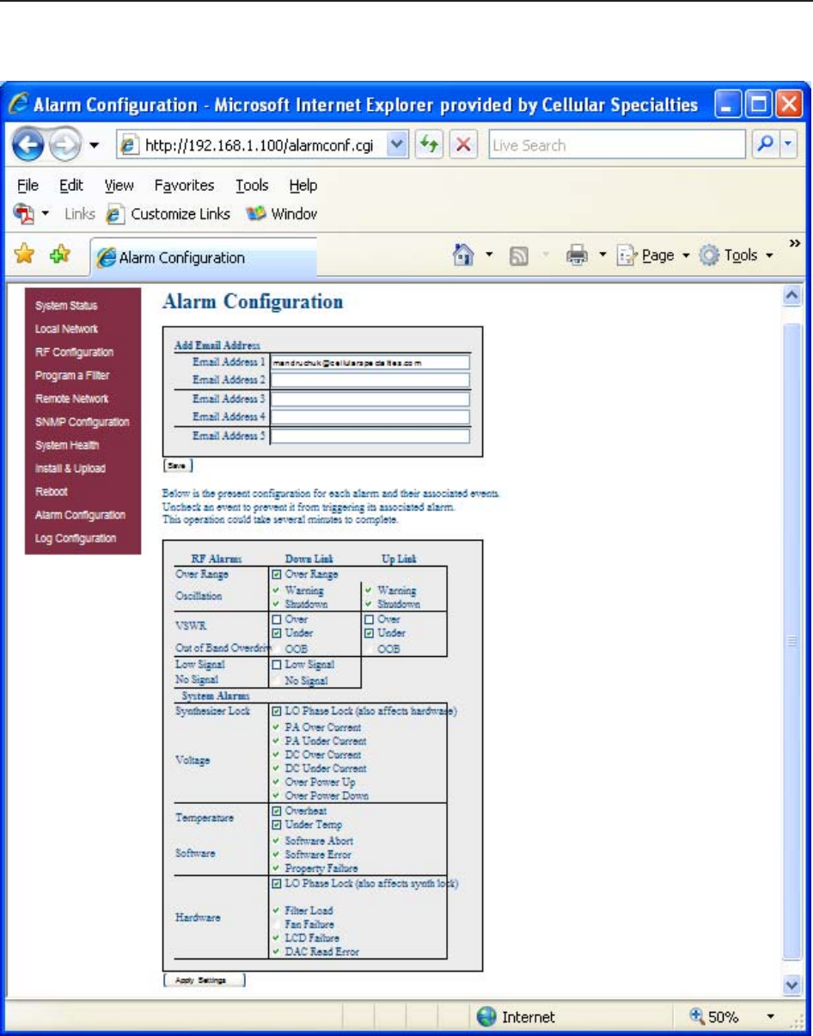Click the Email Address 5 field
813x1036 pixels.
pyautogui.click(x=370, y=436)
